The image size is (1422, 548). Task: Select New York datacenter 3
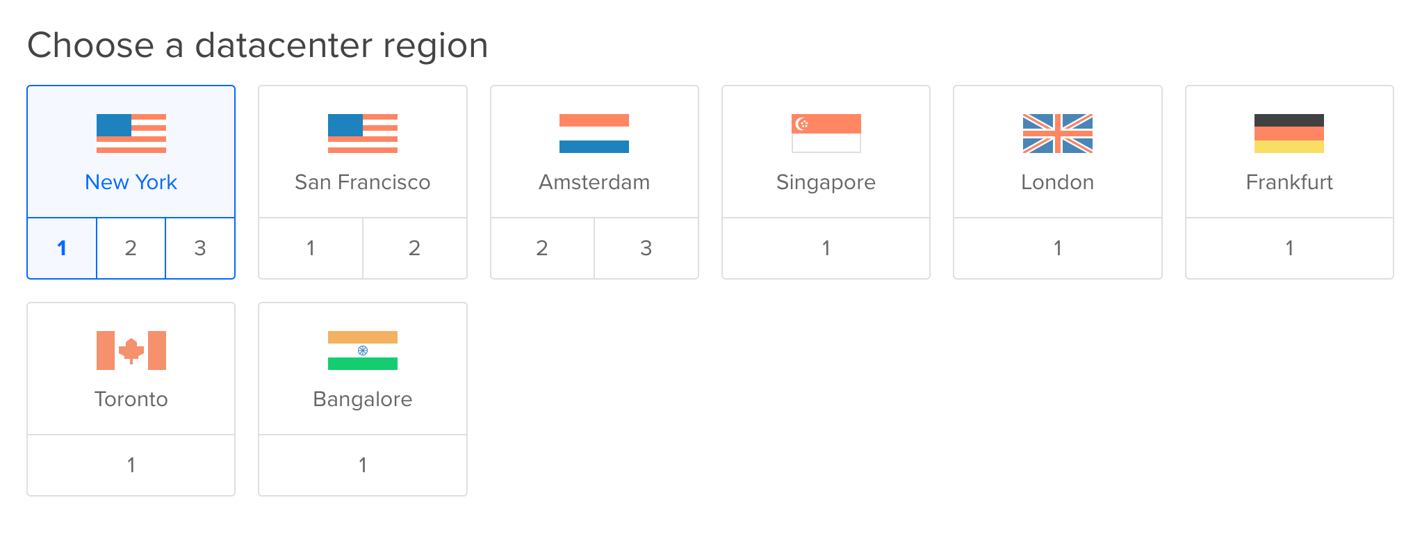[200, 248]
